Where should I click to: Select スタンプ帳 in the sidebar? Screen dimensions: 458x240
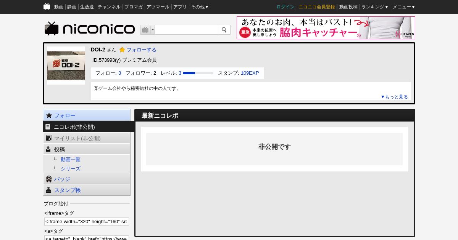[87, 190]
